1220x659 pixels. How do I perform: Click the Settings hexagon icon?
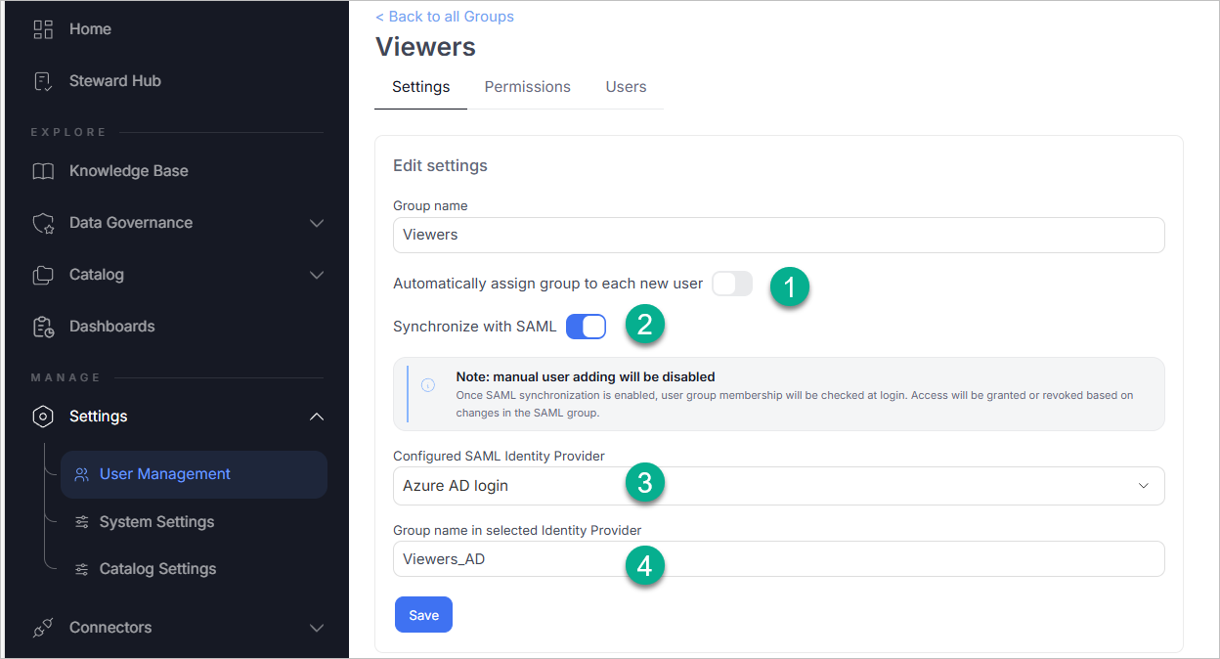tap(43, 417)
